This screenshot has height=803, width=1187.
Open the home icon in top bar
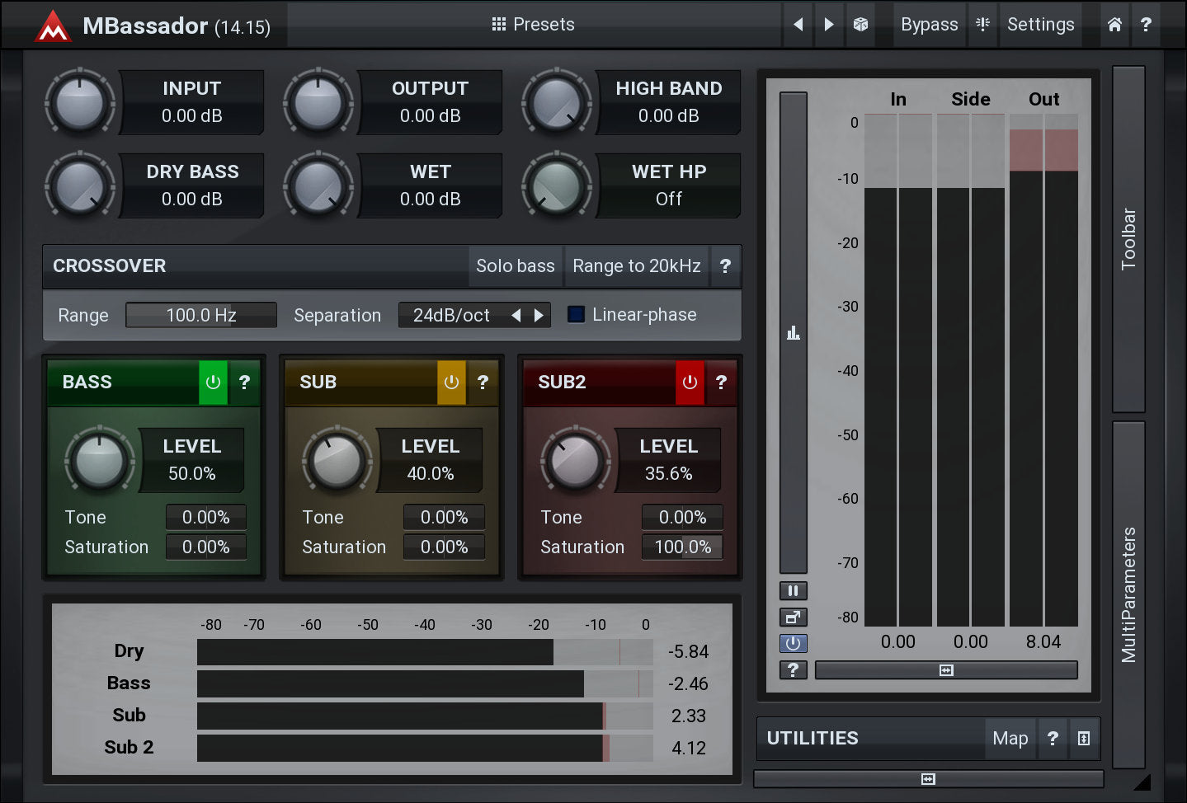[1114, 25]
